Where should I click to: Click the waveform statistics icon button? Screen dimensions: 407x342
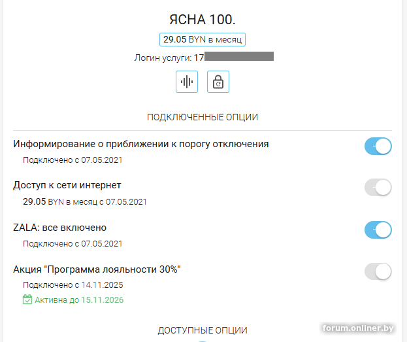187,82
